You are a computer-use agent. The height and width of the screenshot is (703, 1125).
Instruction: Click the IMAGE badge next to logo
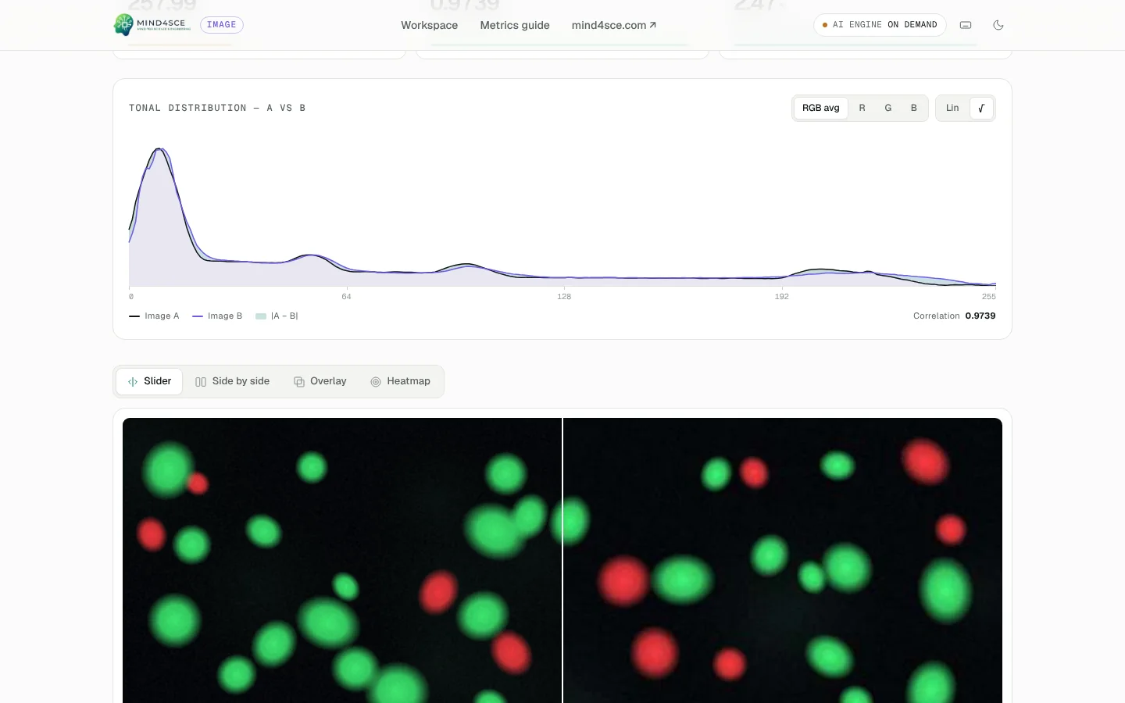222,25
